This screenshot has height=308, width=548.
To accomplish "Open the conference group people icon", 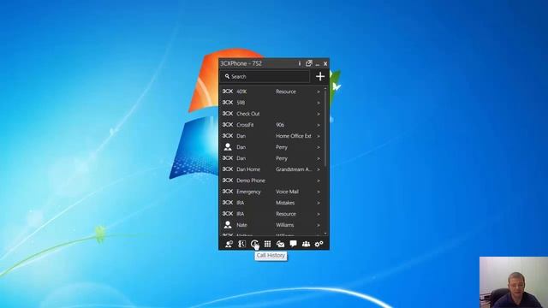I will [x=306, y=244].
